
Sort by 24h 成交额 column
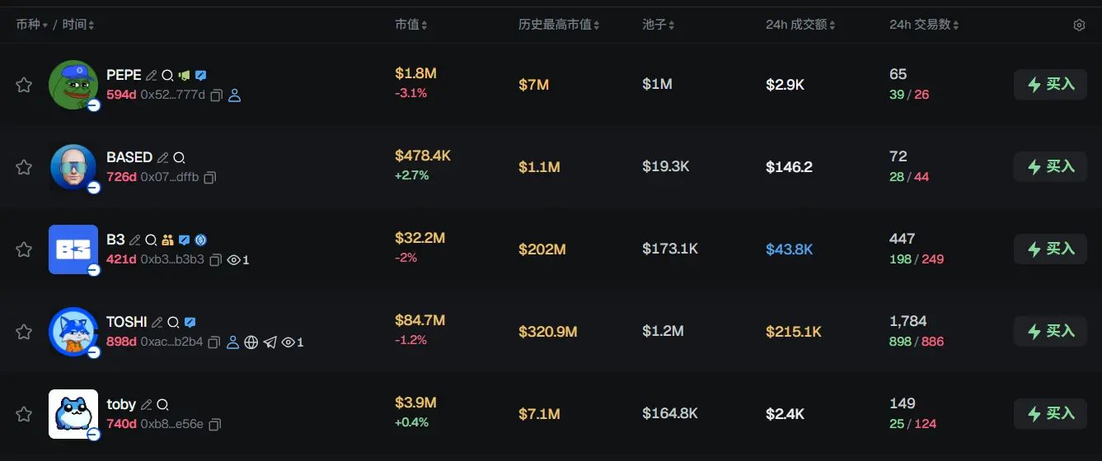pyautogui.click(x=800, y=26)
